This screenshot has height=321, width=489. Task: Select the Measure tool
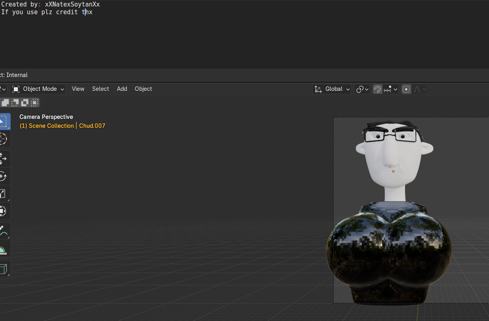click(x=3, y=249)
